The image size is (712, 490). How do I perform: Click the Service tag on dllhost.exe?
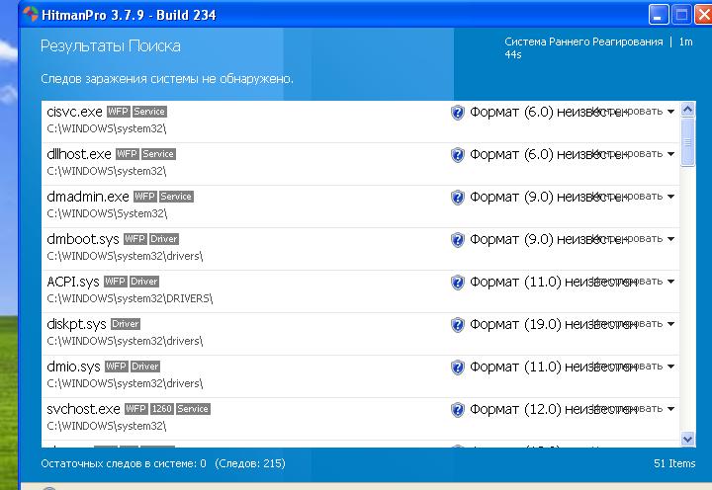[x=158, y=154]
